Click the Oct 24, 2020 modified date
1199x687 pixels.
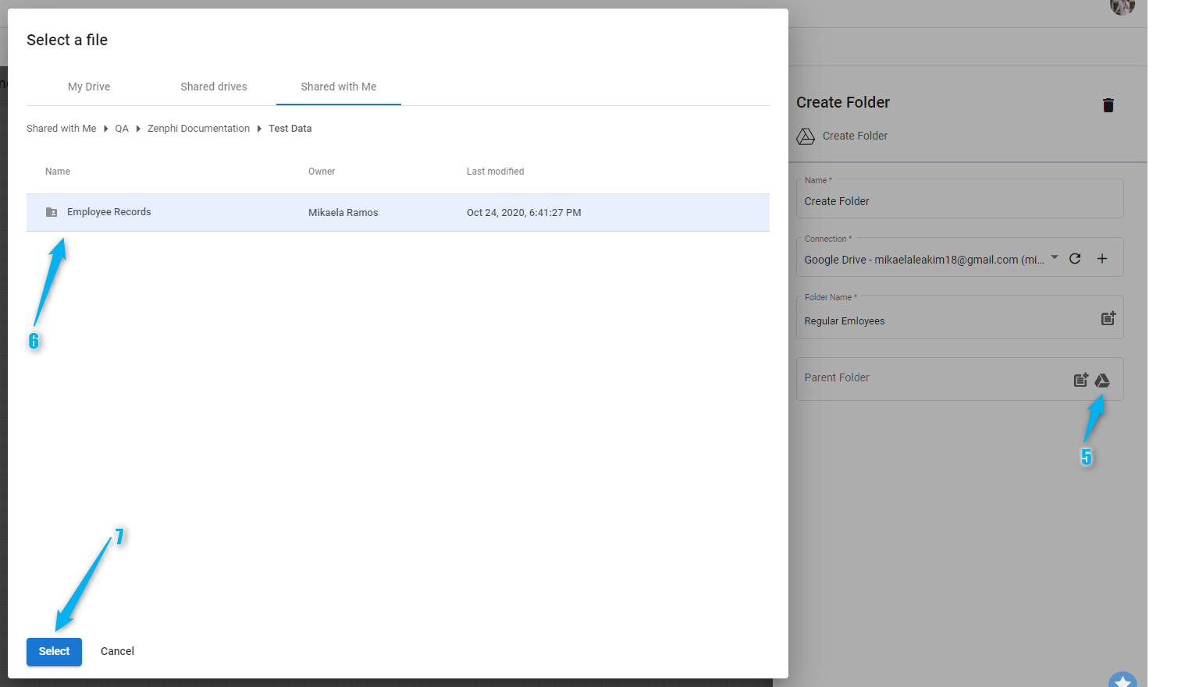point(524,213)
